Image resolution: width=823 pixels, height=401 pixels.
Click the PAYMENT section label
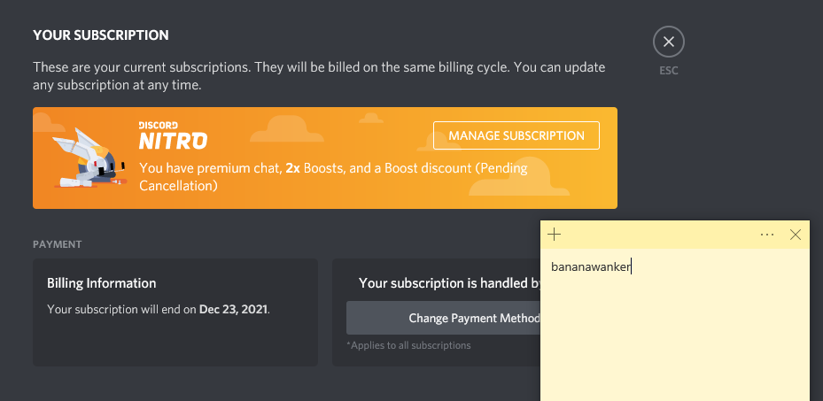(x=58, y=244)
